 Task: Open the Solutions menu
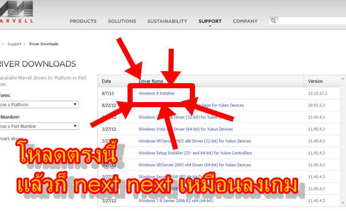click(x=122, y=21)
